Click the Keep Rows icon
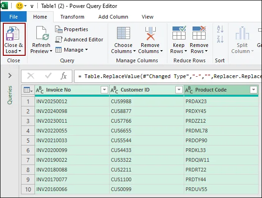The width and height of the screenshot is (262, 198). (x=179, y=33)
